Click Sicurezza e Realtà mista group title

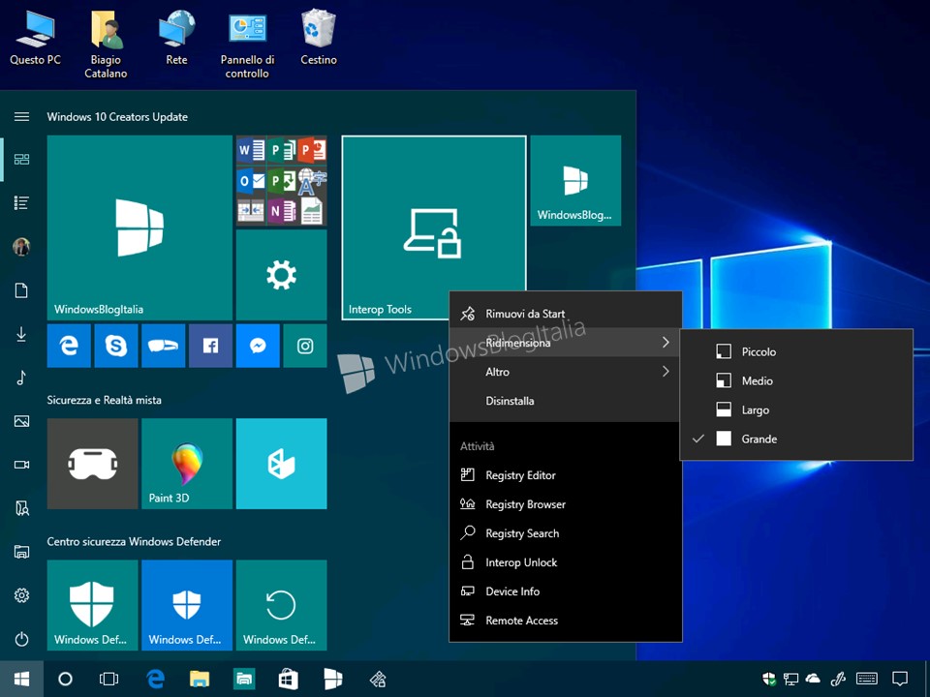(105, 400)
